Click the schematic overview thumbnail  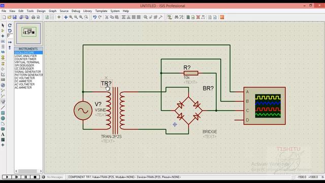coord(28,34)
